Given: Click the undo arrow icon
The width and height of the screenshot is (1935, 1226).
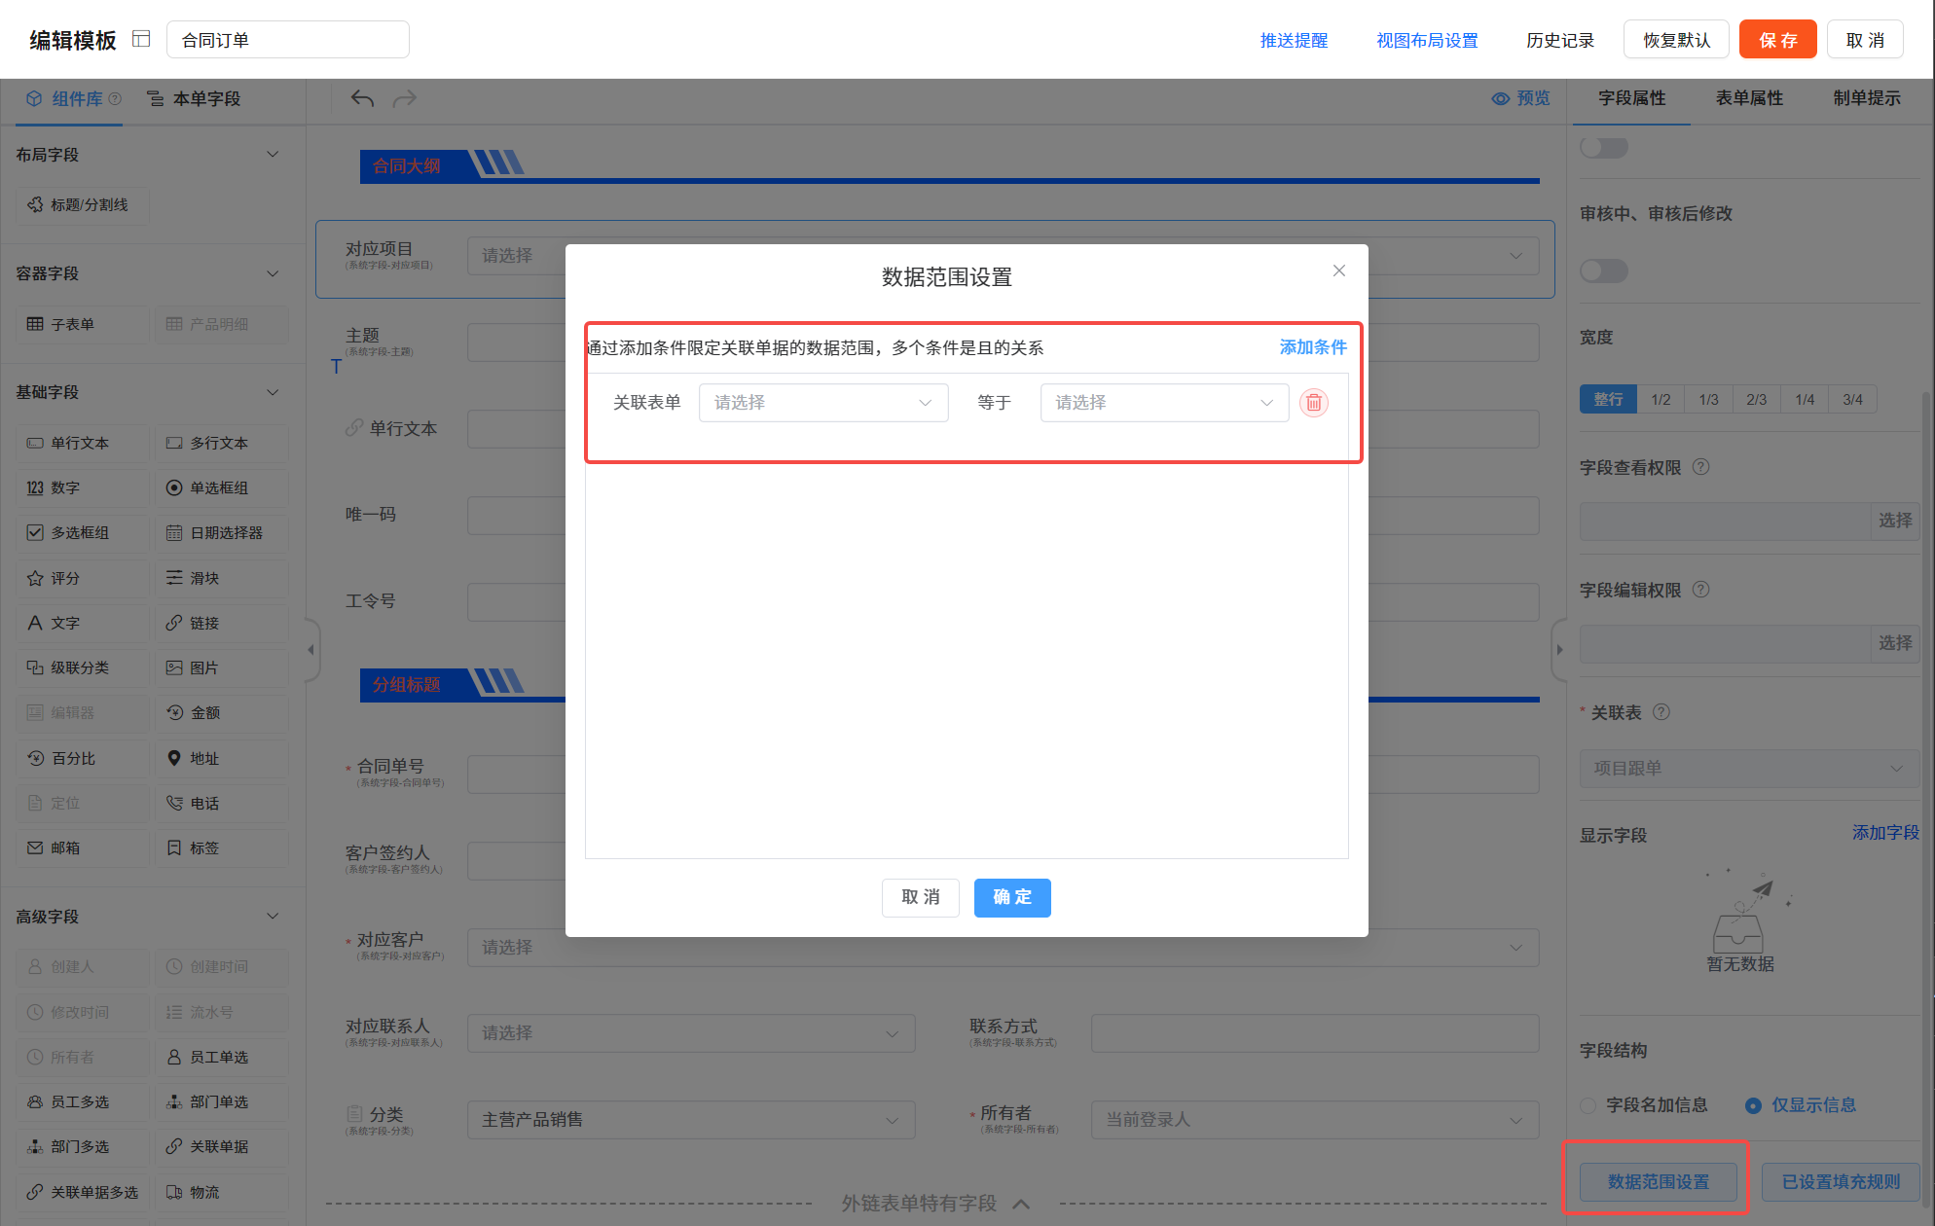Looking at the screenshot, I should point(362,98).
